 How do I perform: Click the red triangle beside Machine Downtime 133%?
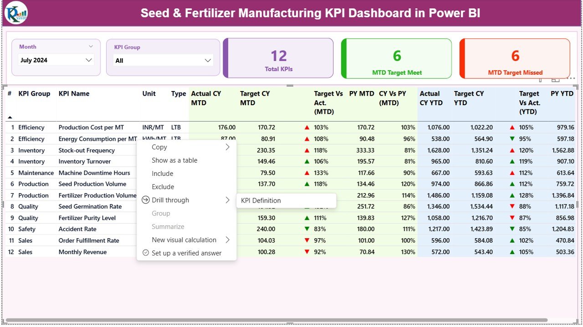point(308,173)
